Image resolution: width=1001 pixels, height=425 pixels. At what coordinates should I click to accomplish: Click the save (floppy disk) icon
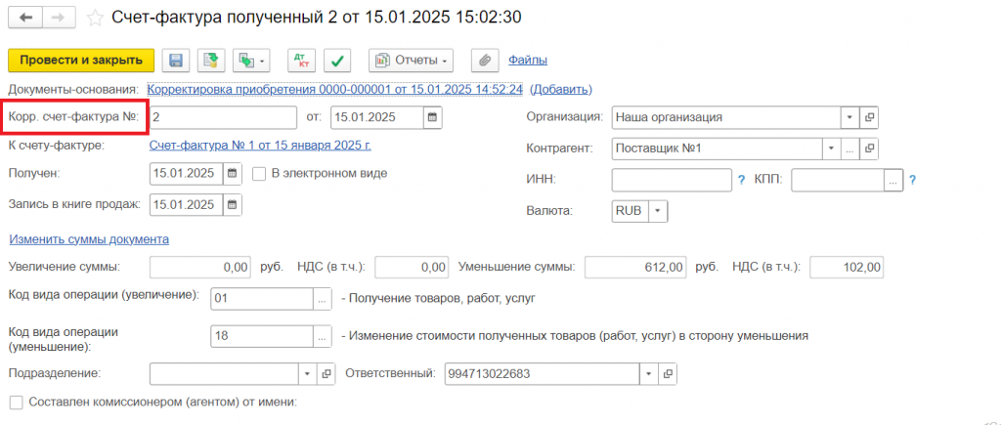pyautogui.click(x=176, y=61)
